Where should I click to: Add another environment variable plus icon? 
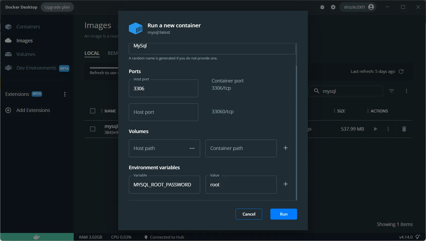click(x=286, y=184)
